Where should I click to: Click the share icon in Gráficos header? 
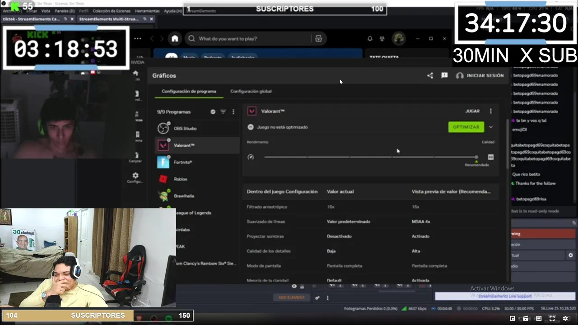click(430, 76)
